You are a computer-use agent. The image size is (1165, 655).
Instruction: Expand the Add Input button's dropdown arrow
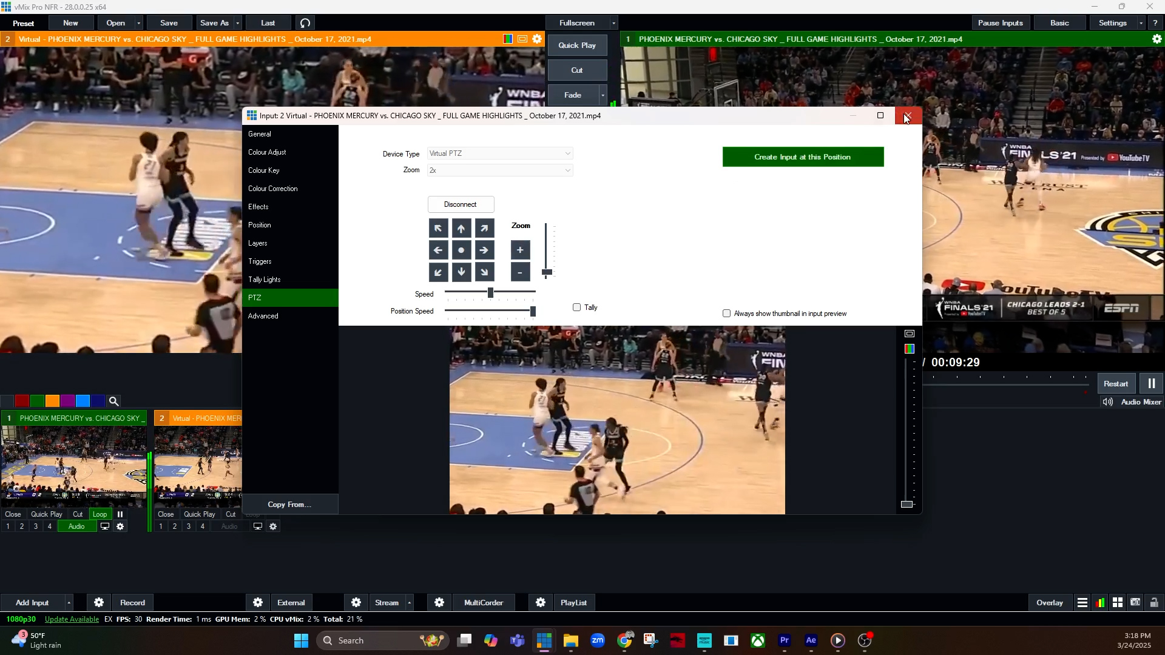(69, 602)
